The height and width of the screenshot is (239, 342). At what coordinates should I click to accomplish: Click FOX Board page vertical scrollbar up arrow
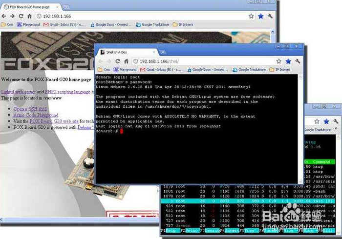tap(273, 32)
